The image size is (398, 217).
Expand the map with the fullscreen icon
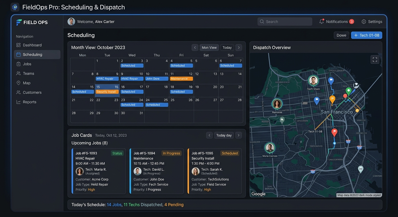375,59
